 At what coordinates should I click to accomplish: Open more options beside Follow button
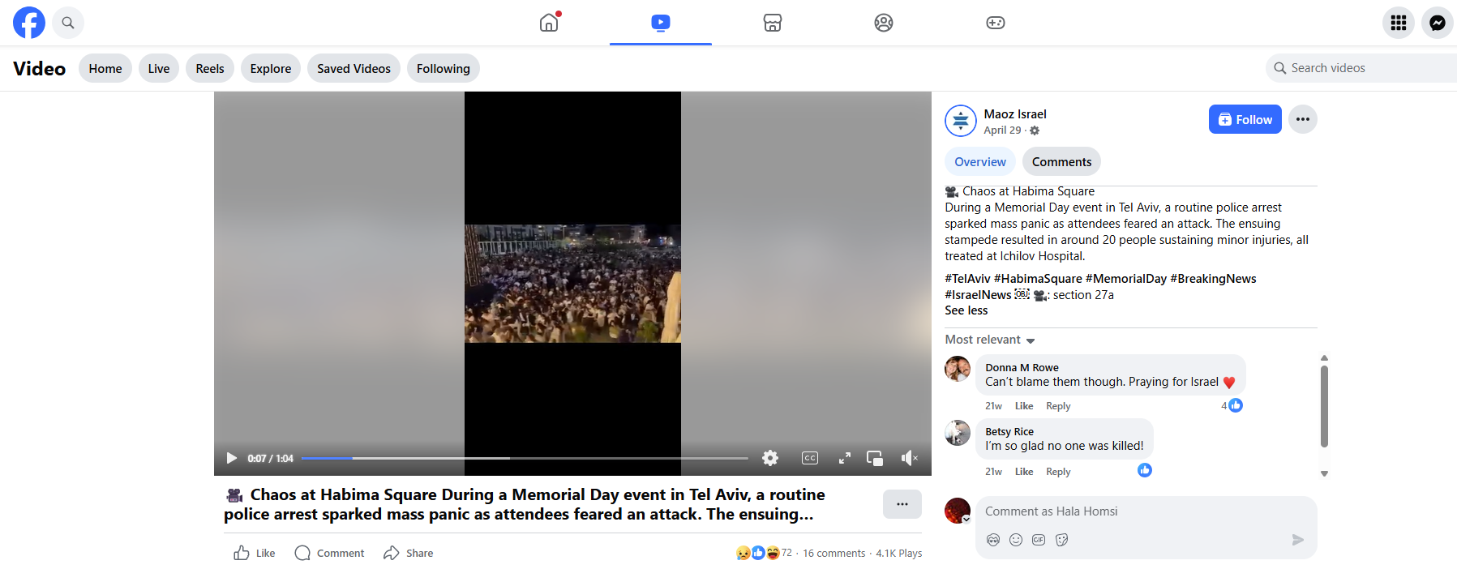(x=1303, y=119)
